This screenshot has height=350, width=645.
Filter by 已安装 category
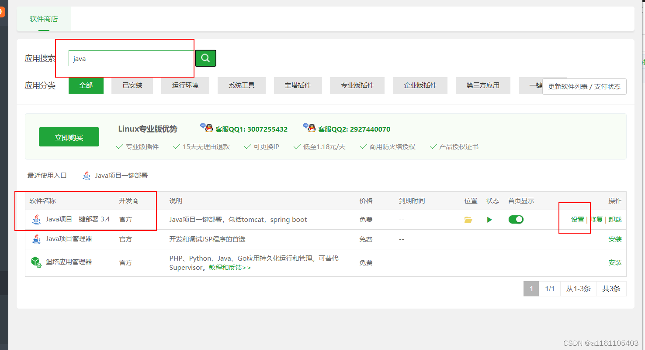(132, 85)
